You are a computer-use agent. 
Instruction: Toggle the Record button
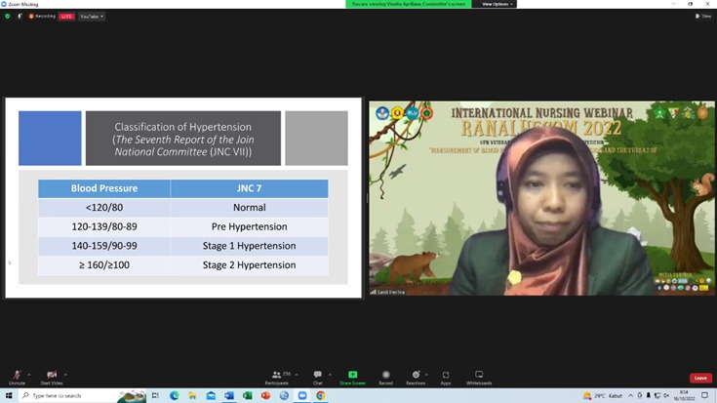pos(385,375)
